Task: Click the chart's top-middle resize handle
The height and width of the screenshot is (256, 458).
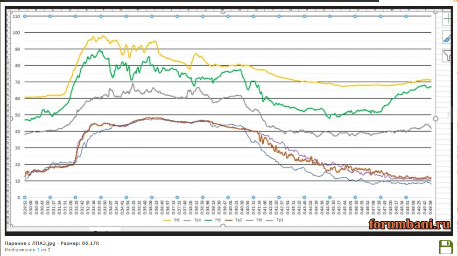Action: tap(223, 12)
